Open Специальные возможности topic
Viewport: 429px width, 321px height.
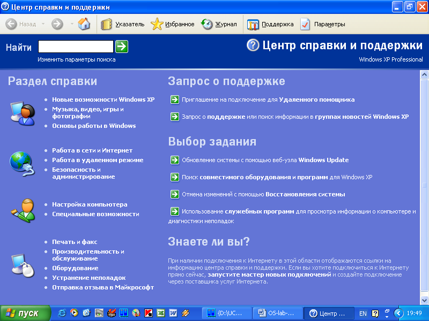pyautogui.click(x=96, y=214)
